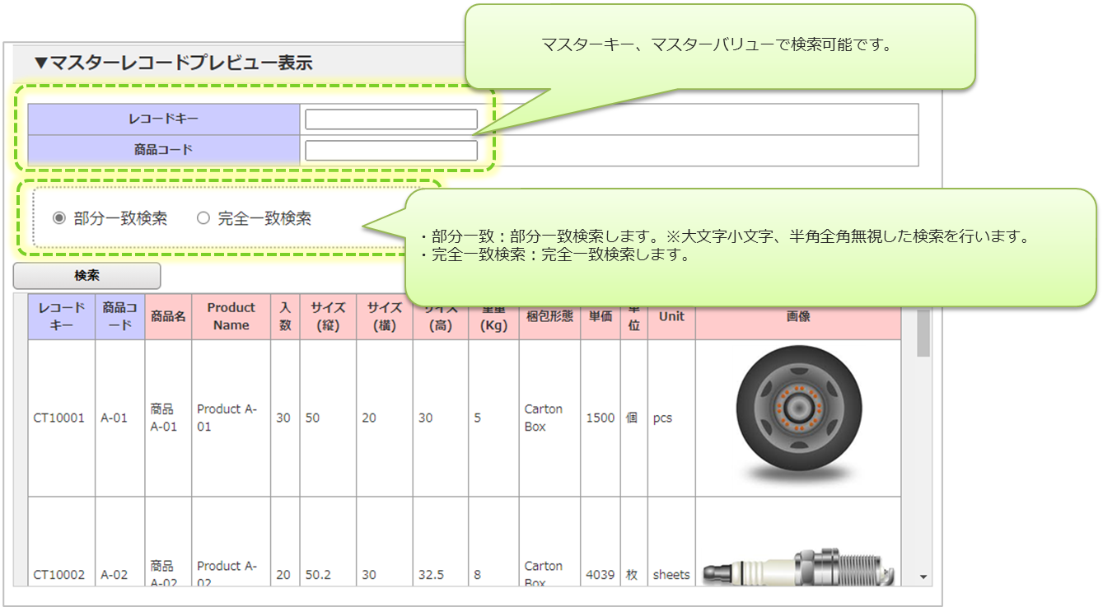Click the spark plug product image

[x=797, y=568]
